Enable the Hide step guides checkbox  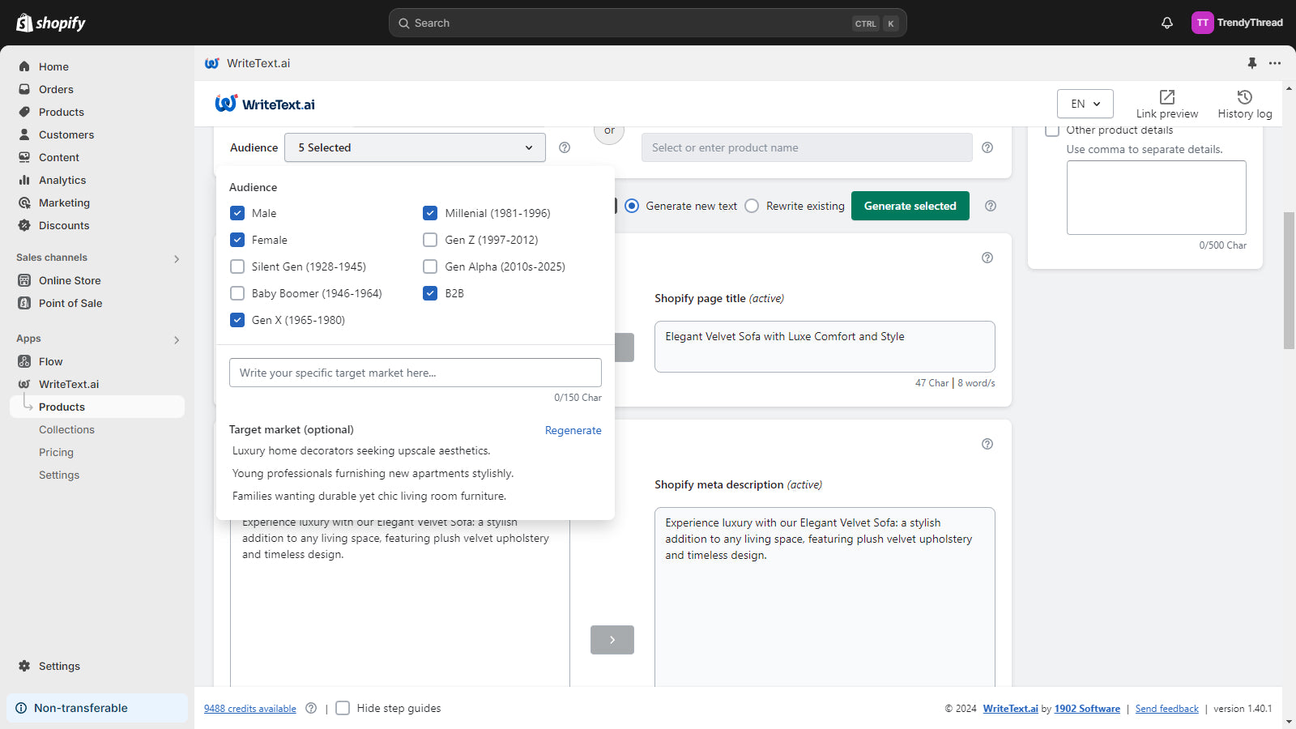point(343,708)
